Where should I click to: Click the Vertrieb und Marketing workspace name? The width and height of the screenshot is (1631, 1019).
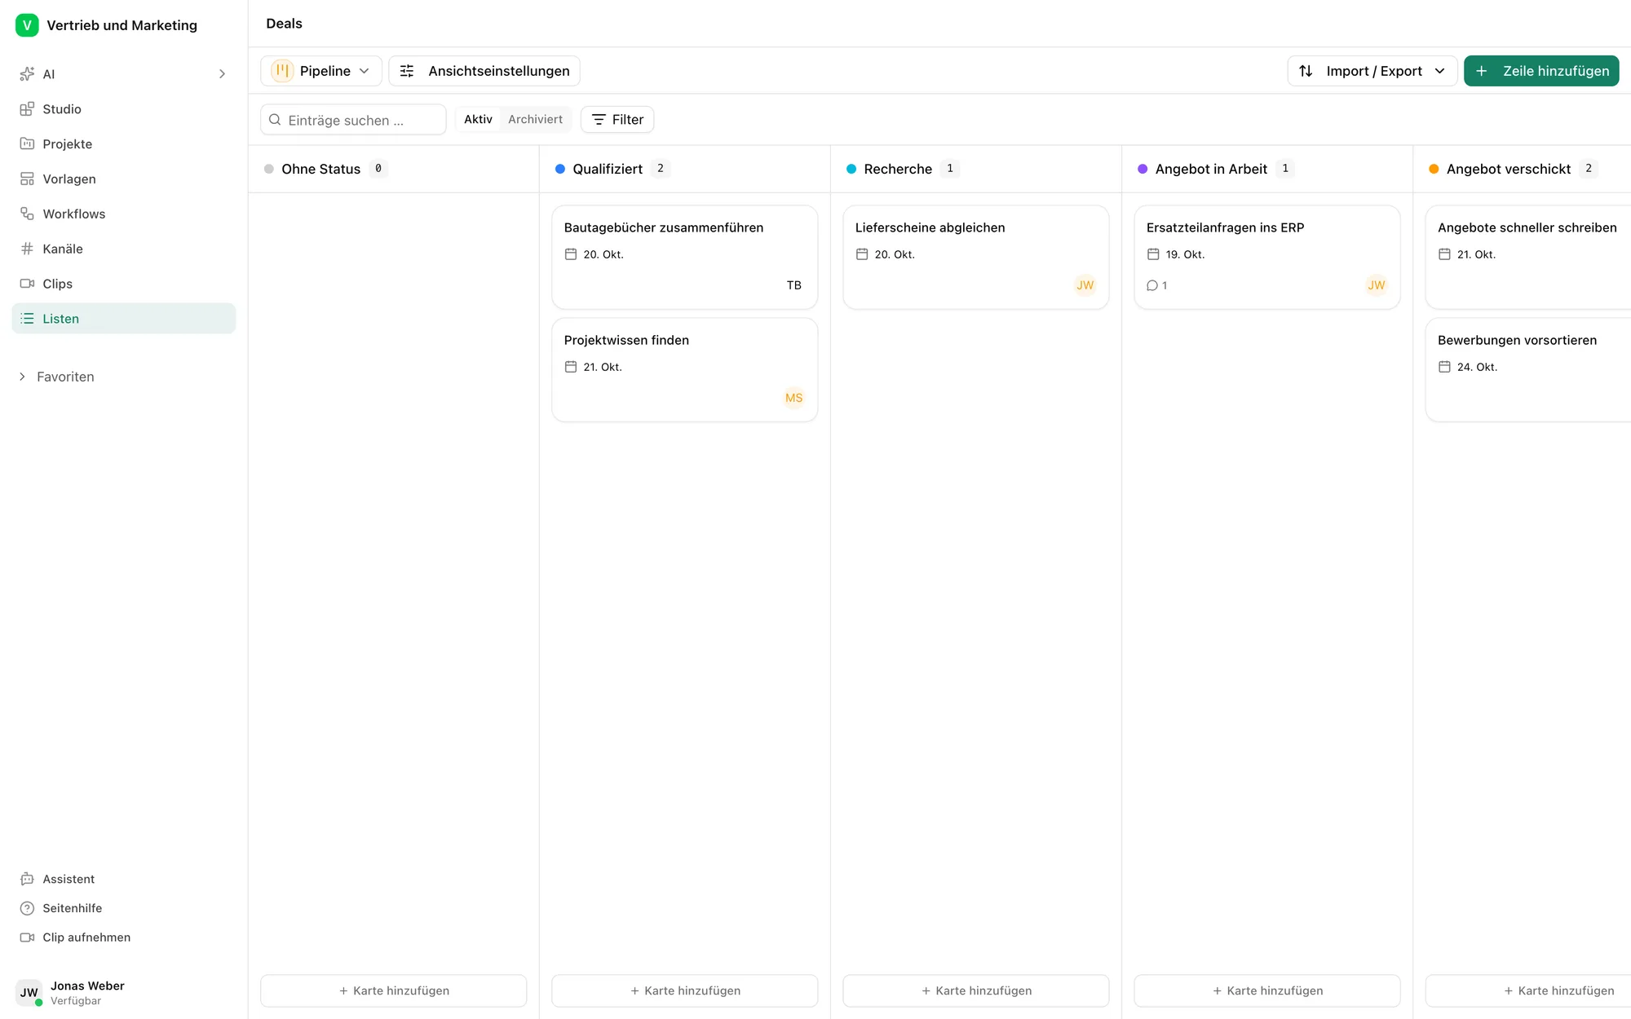pyautogui.click(x=122, y=25)
